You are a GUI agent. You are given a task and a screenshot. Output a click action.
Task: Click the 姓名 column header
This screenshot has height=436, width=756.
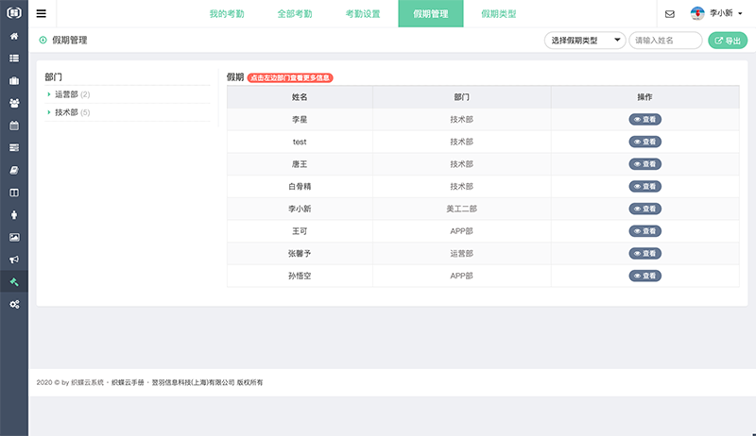(x=300, y=97)
